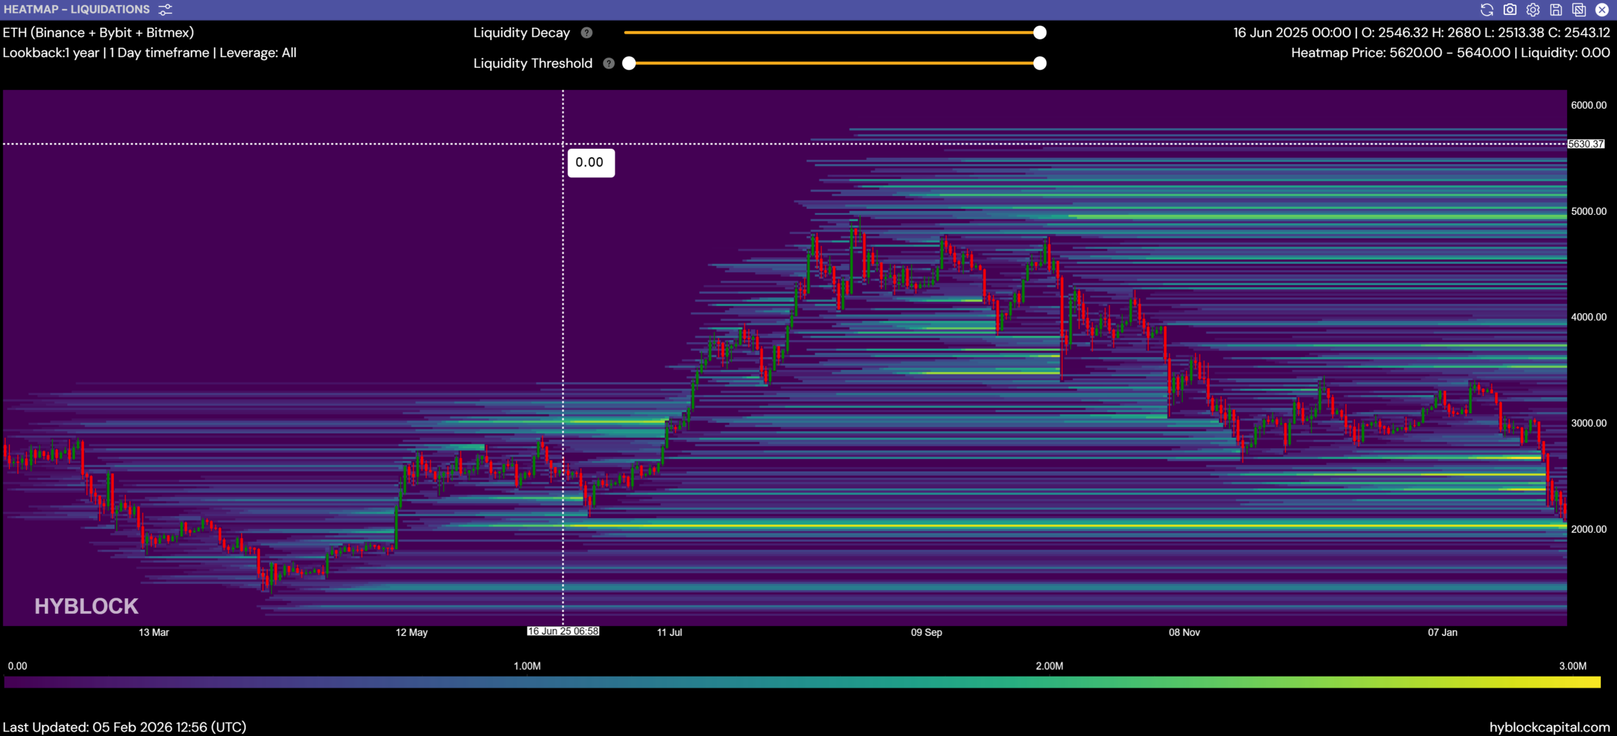
Task: Open the settings gear icon
Action: [1533, 10]
